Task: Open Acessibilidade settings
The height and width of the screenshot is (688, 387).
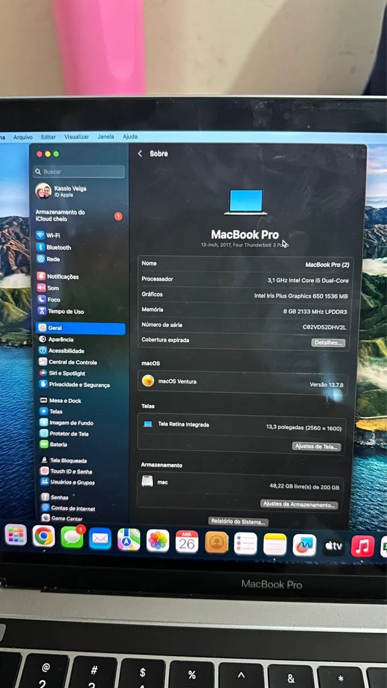Action: tap(62, 350)
